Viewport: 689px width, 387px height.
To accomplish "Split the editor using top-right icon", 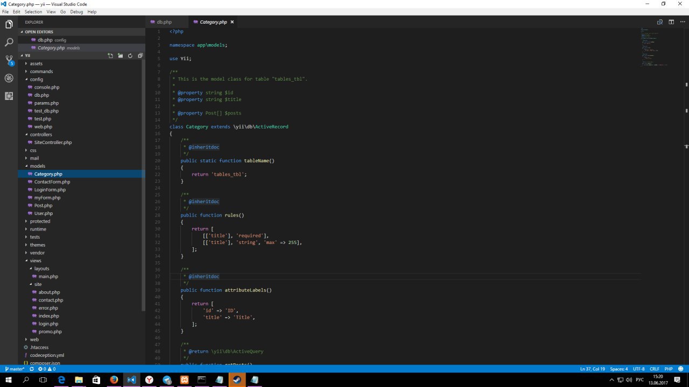I will point(671,22).
